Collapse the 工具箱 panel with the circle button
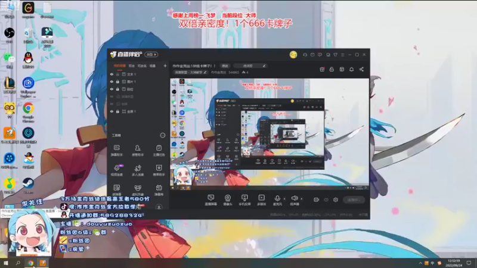 (x=163, y=135)
